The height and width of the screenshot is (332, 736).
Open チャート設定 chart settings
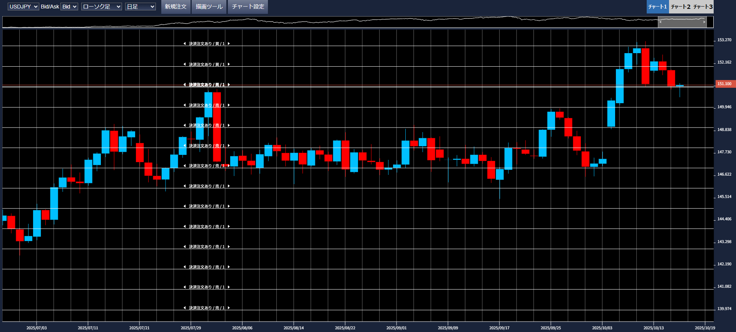coord(248,7)
